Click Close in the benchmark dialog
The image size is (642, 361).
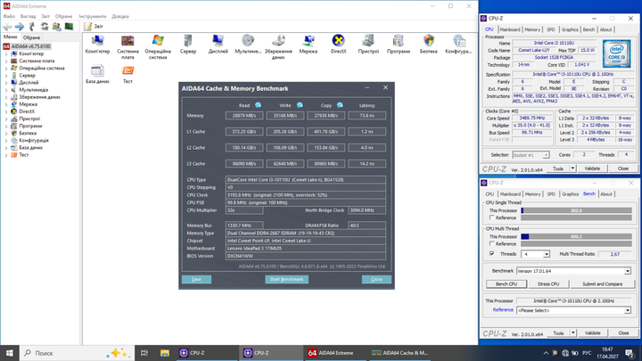click(376, 279)
